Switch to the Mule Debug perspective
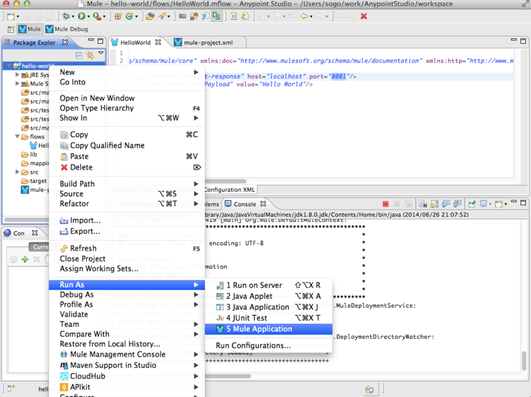 [67, 29]
